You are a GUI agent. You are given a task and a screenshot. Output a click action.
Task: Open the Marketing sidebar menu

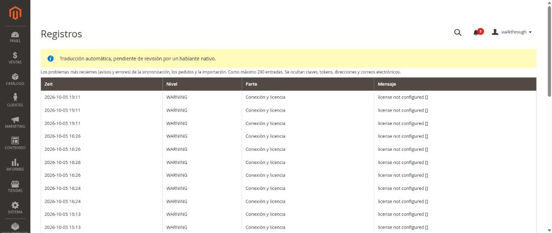pyautogui.click(x=15, y=122)
